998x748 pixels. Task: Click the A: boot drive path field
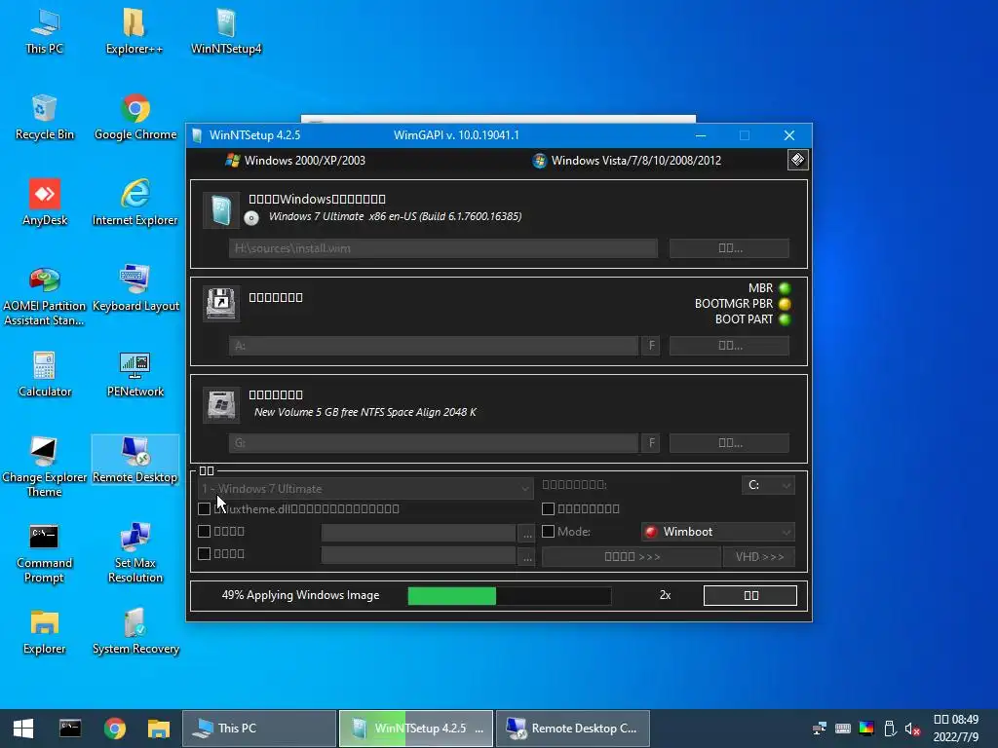click(x=434, y=346)
